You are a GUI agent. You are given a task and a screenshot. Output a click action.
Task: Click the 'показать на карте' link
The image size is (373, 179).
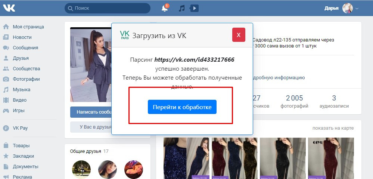pyautogui.click(x=333, y=128)
